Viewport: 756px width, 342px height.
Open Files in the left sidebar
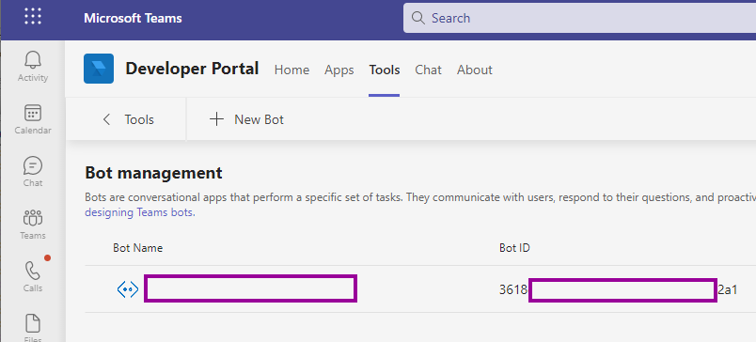pyautogui.click(x=33, y=328)
